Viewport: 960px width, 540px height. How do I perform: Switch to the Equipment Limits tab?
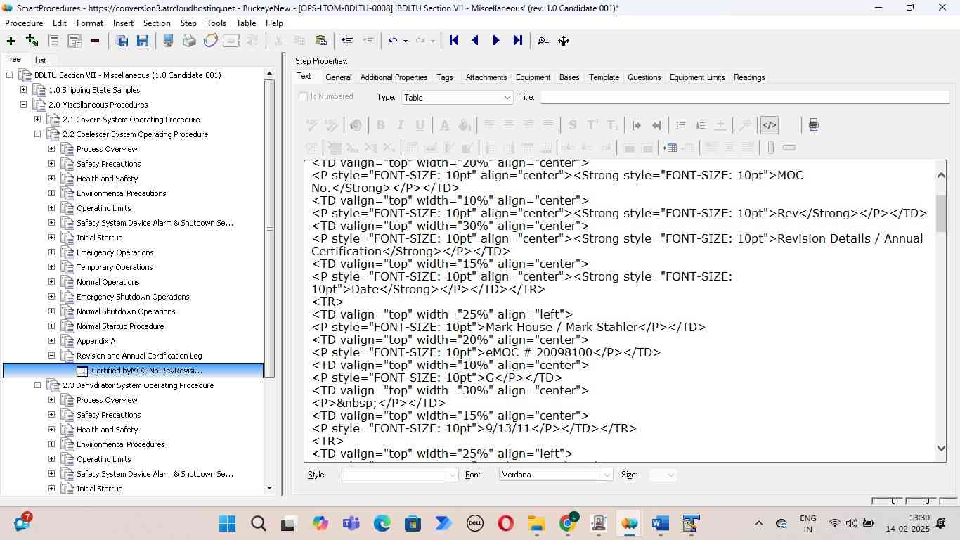tap(697, 77)
